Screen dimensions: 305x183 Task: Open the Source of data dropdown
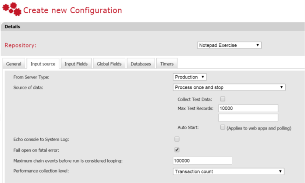(229, 87)
